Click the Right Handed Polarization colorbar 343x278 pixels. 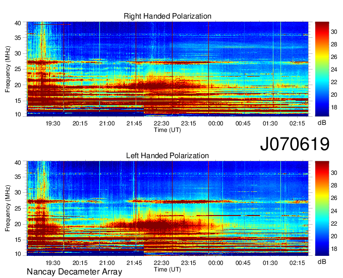pyautogui.click(x=322, y=69)
